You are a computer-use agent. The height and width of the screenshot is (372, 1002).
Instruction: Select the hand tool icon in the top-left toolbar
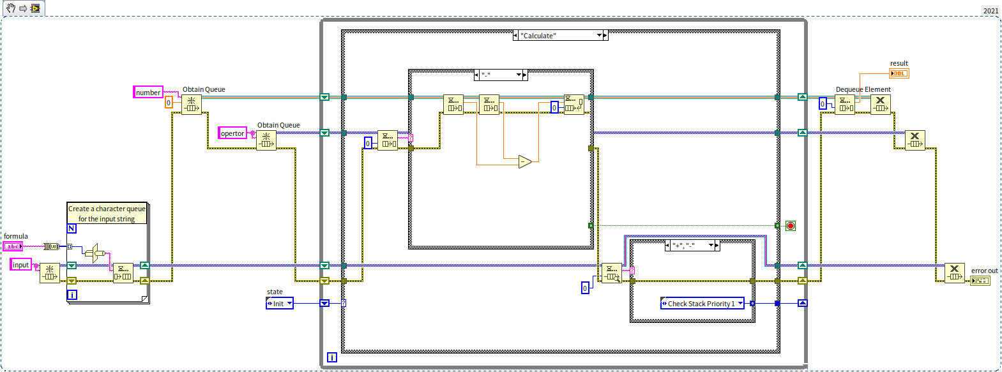pos(11,8)
